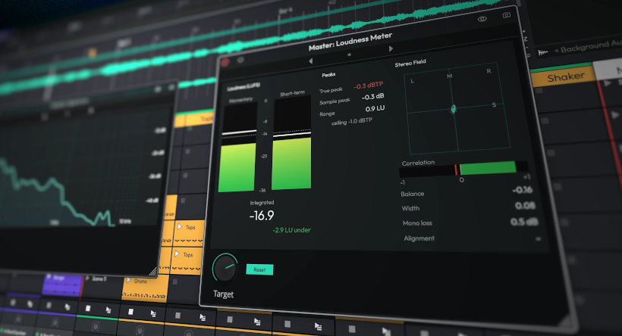This screenshot has width=622, height=336.
Task: Click the ceiling -1.0 dBTP text
Action: tap(351, 122)
